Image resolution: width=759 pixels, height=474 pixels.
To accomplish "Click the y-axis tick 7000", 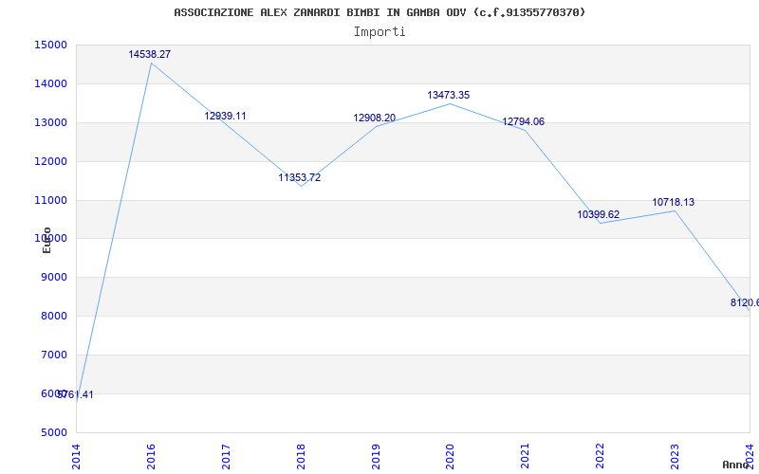I will [53, 355].
